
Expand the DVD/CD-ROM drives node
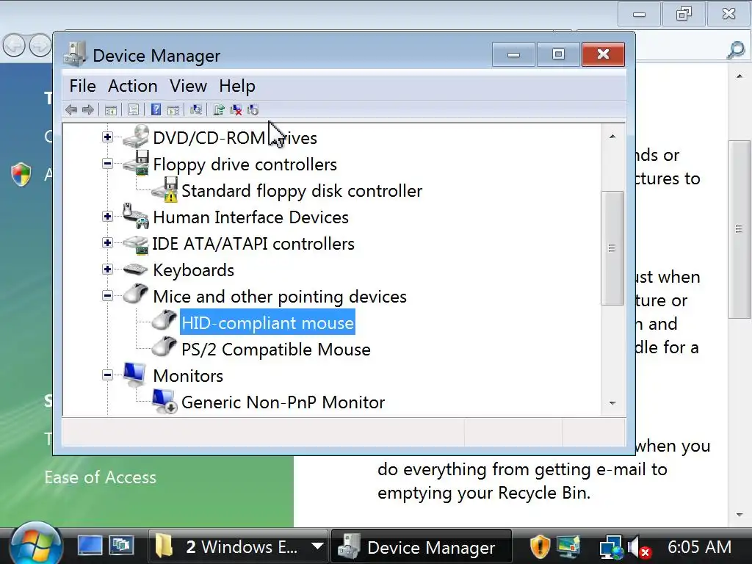tap(107, 137)
